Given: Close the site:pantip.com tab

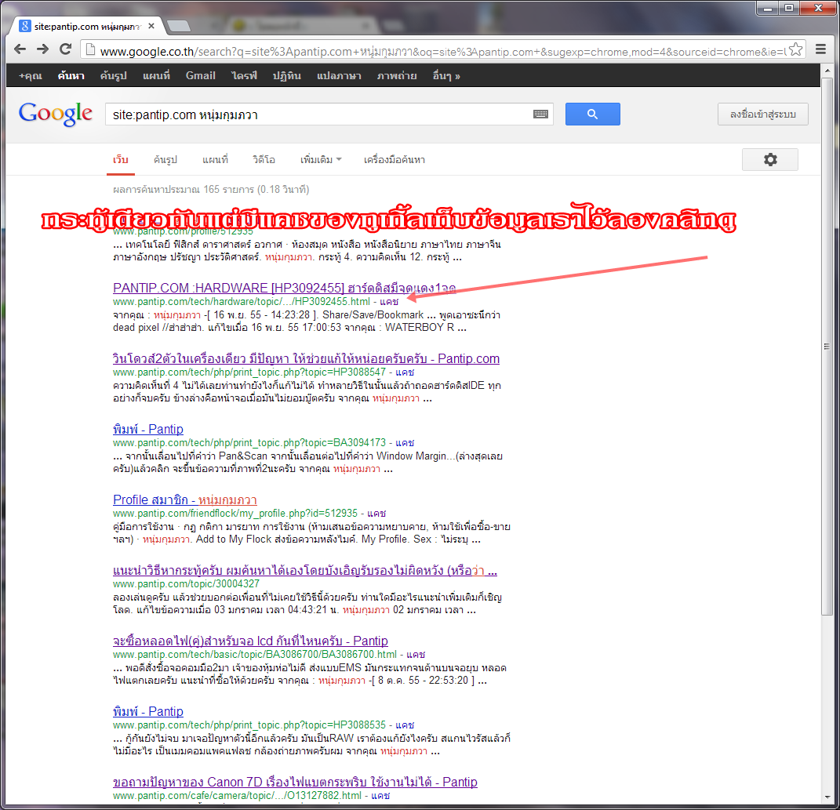Looking at the screenshot, I should tap(151, 26).
